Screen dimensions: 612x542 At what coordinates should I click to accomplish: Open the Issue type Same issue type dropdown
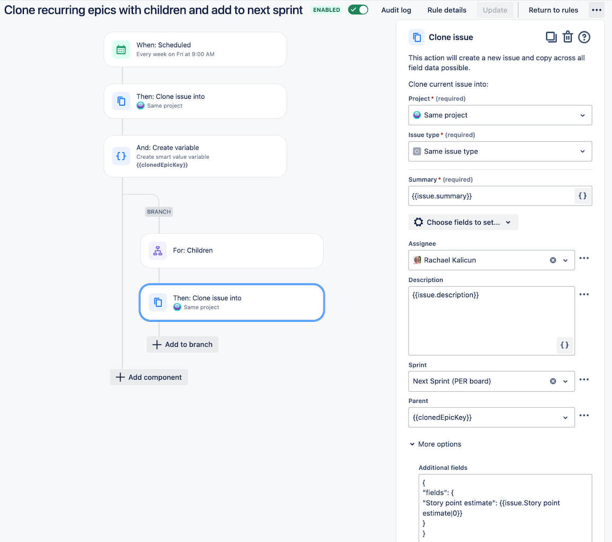[x=500, y=151]
